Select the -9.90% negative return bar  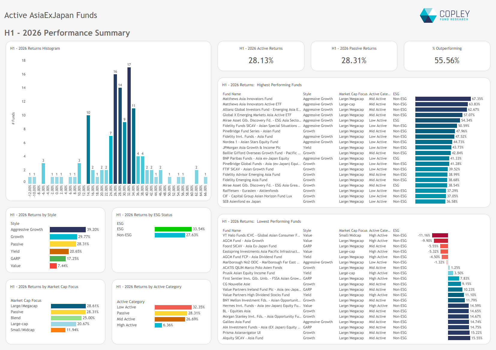pyautogui.click(x=441, y=241)
